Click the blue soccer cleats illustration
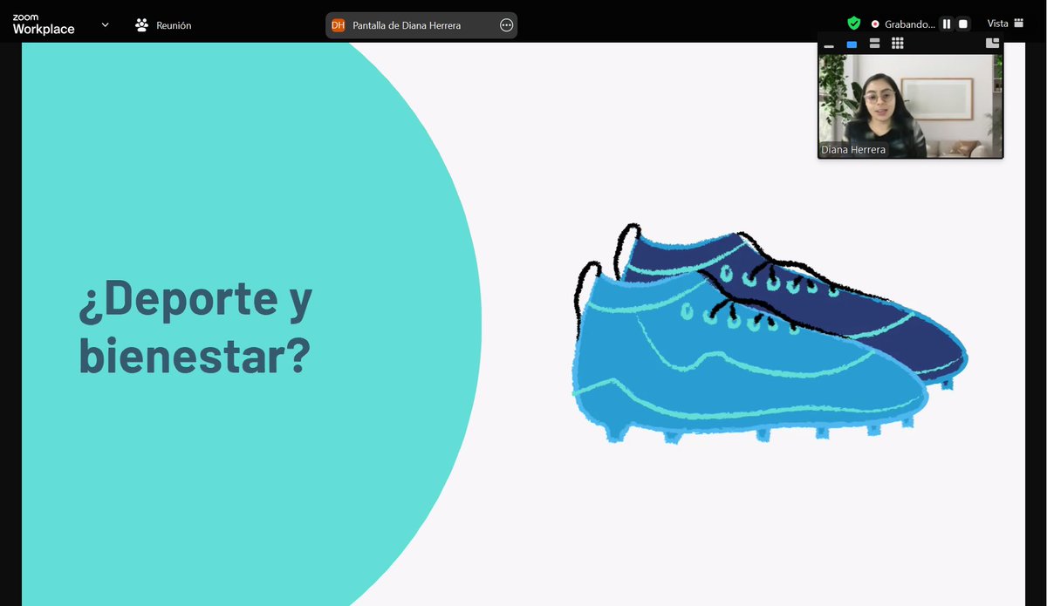The width and height of the screenshot is (1047, 606). (770, 333)
